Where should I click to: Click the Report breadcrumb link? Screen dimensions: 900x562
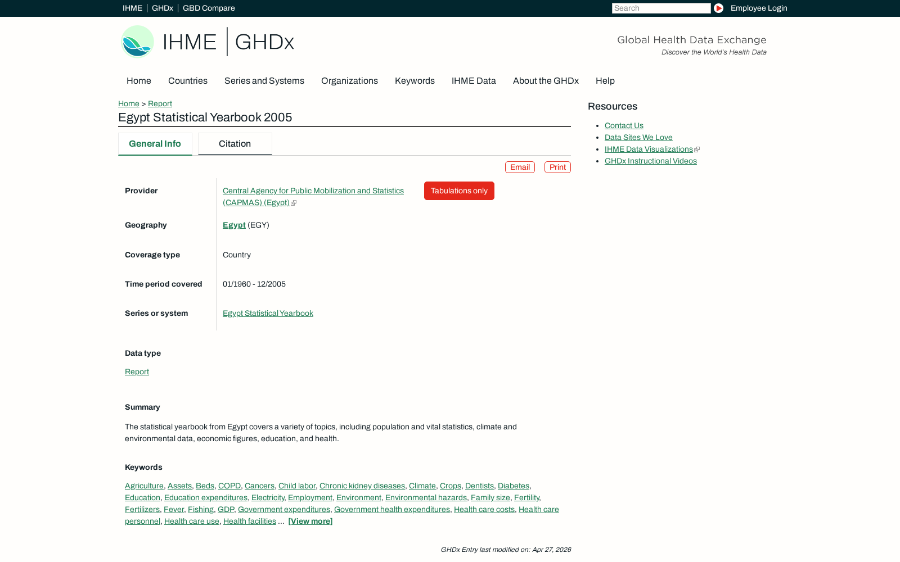(160, 103)
